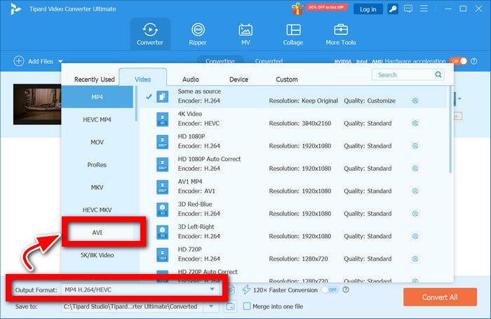Check Merge into one file
Screen dimensions: 491x319
pyautogui.click(x=247, y=306)
